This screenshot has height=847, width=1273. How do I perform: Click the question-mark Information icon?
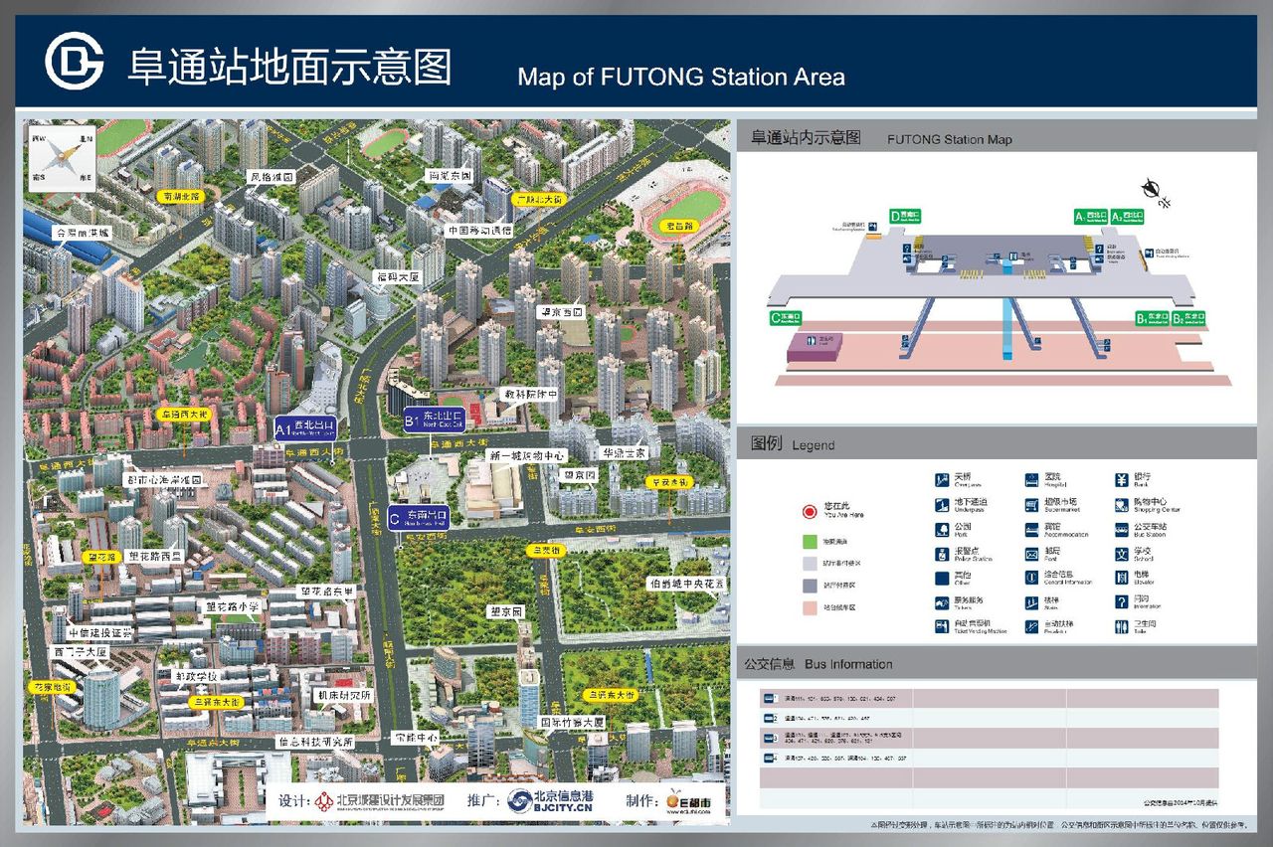click(1121, 602)
